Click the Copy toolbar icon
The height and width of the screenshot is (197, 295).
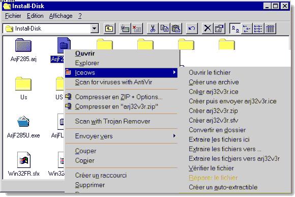pos(164,29)
